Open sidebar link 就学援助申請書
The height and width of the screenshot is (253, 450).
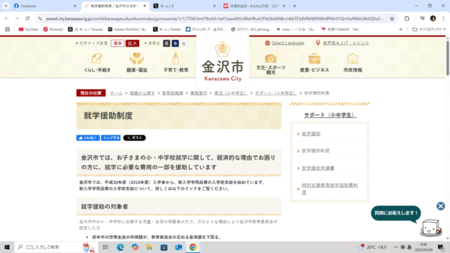318,168
